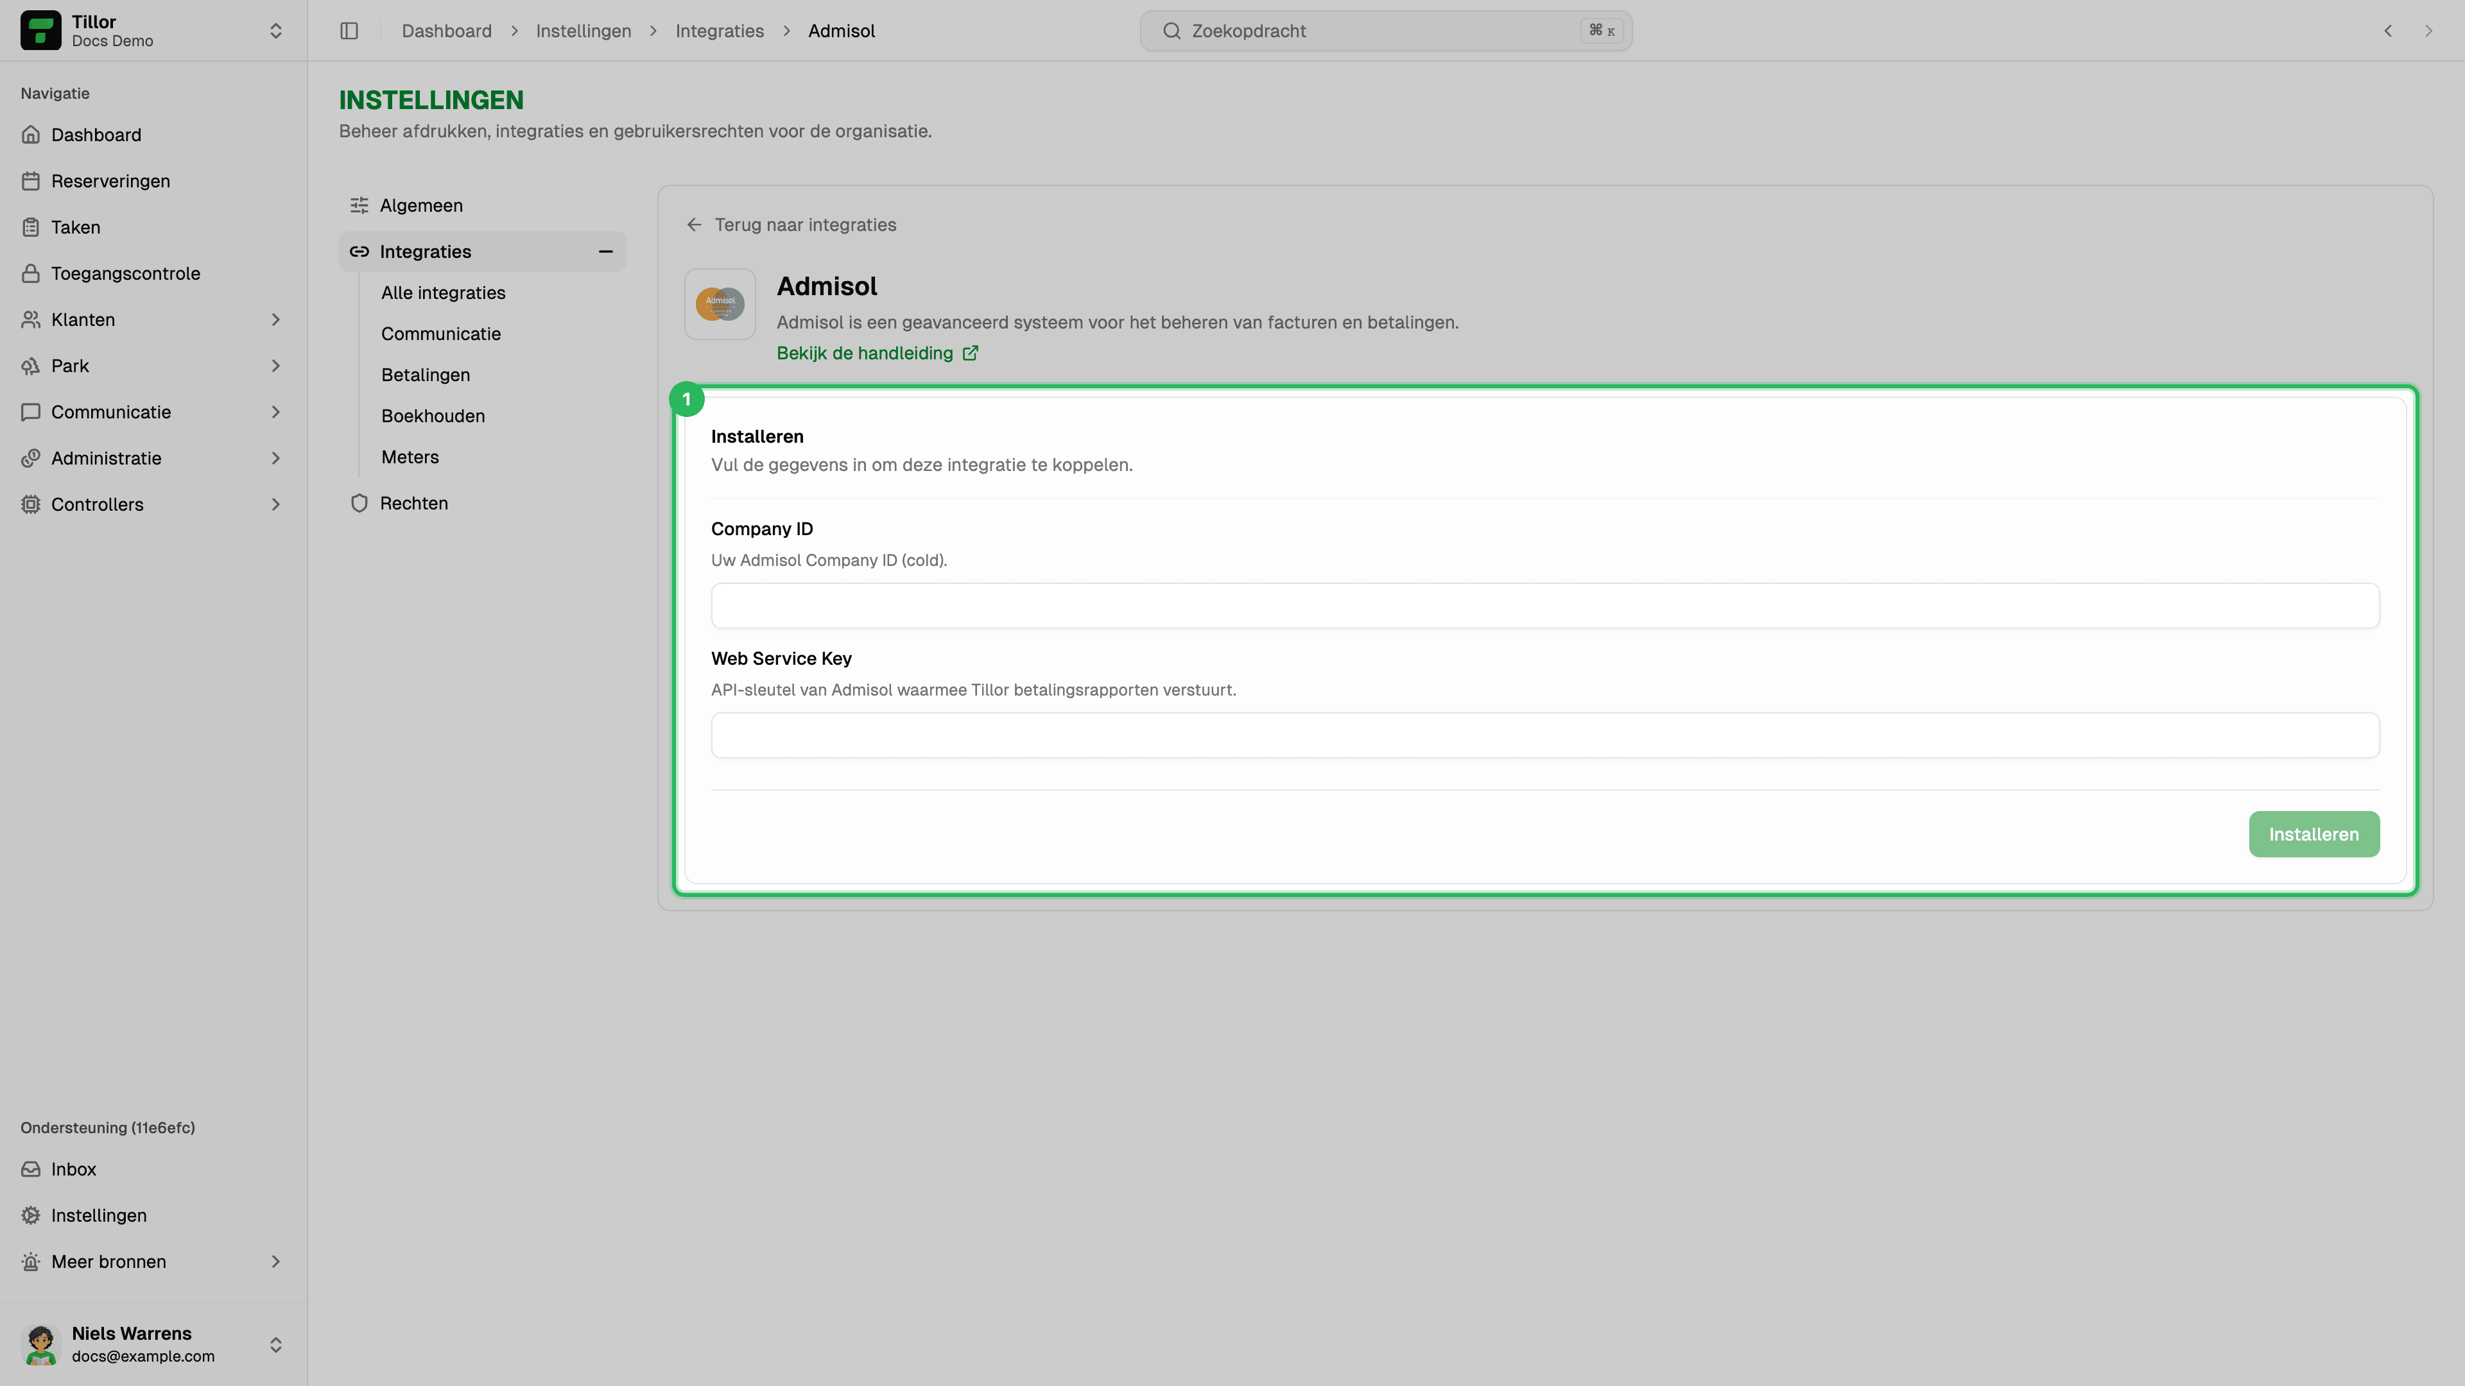Open the Communicatie integrations subsection

coord(441,334)
